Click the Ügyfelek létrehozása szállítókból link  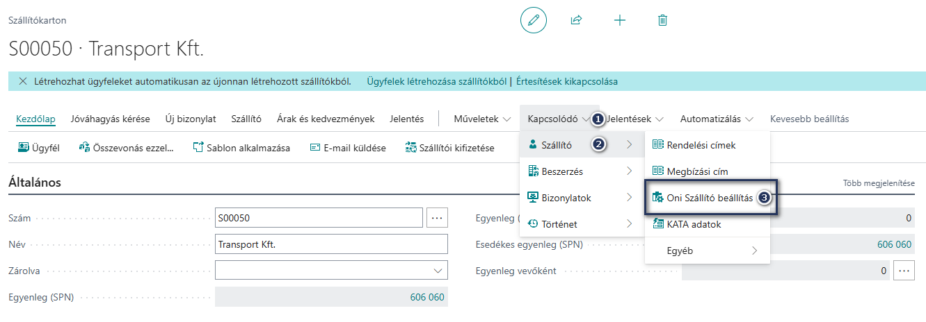(436, 81)
